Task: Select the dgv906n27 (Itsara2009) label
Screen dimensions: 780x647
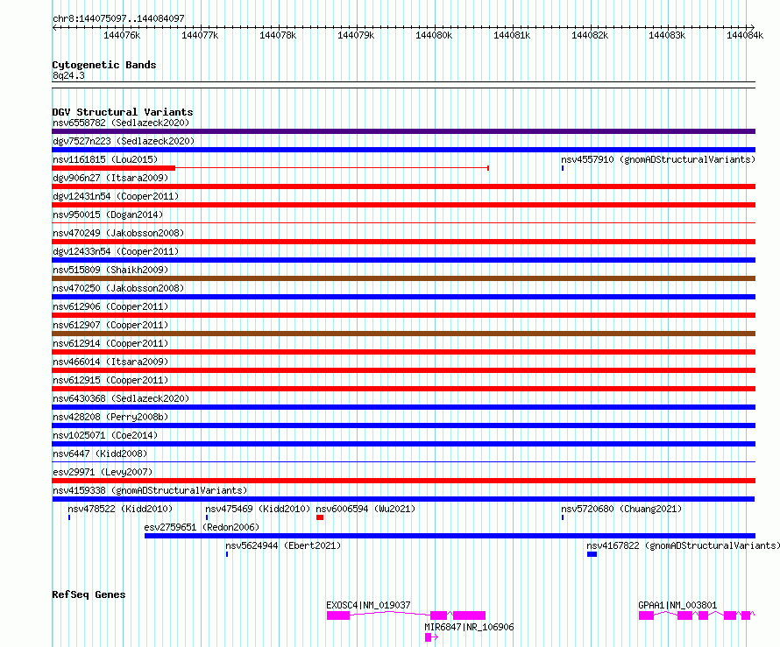Action: point(110,178)
